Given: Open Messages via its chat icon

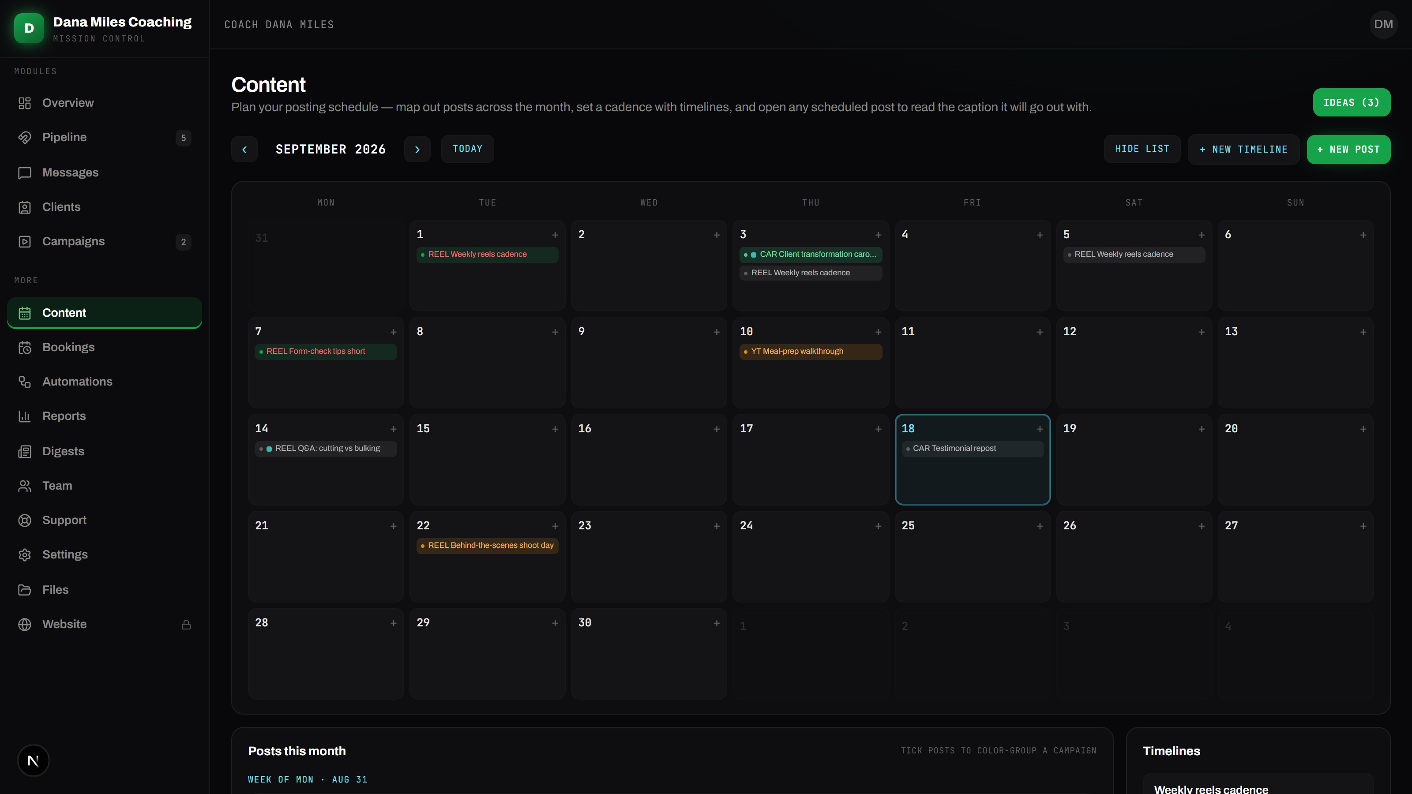Looking at the screenshot, I should 25,172.
